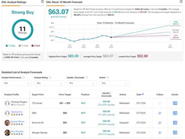The height and width of the screenshot is (139, 185).
Task: Click the info icon beside DAL Analyst Ratings
Action: click(x=42, y=2)
